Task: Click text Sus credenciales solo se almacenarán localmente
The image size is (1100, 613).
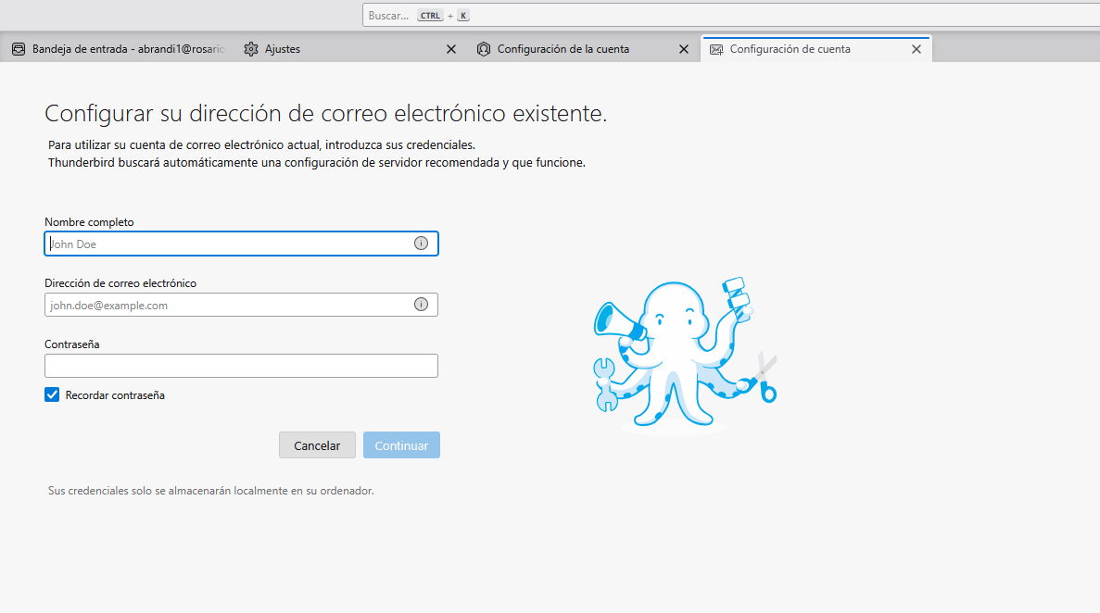Action: [x=210, y=491]
